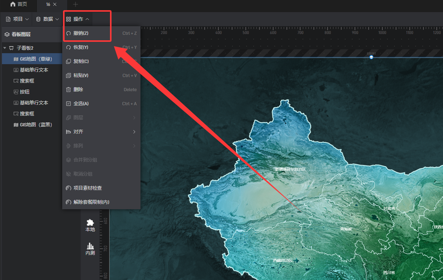Select the GIS地图 (草绿) layer
Image resolution: width=443 pixels, height=280 pixels.
(32, 59)
